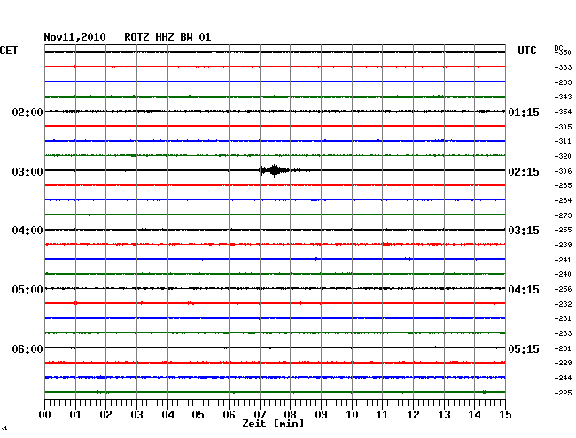Click the CET time zone label
The width and height of the screenshot is (576, 438).
click(9, 51)
